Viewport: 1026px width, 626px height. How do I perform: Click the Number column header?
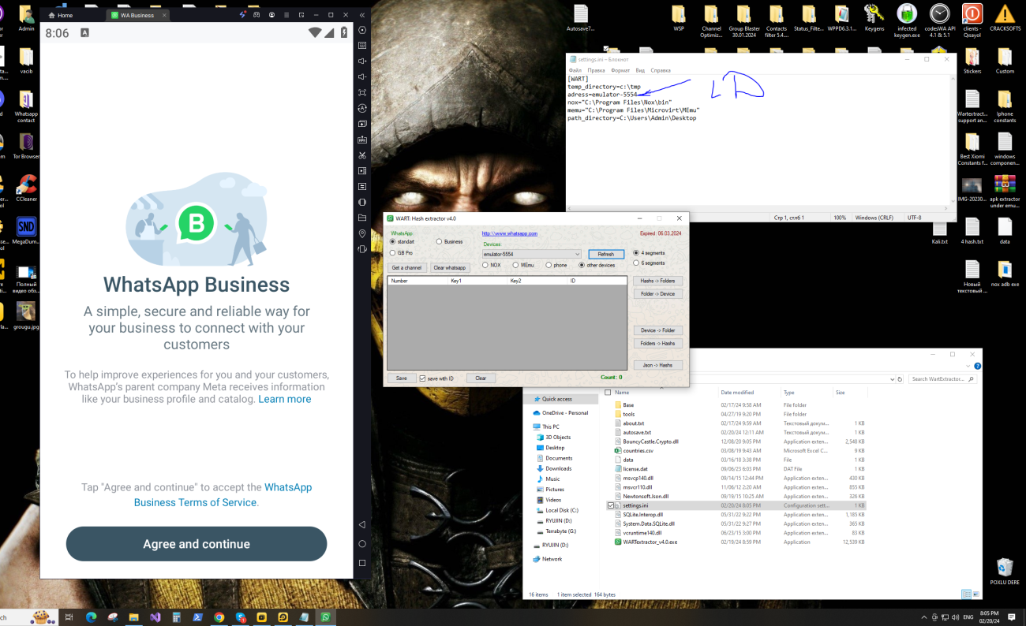pos(418,280)
